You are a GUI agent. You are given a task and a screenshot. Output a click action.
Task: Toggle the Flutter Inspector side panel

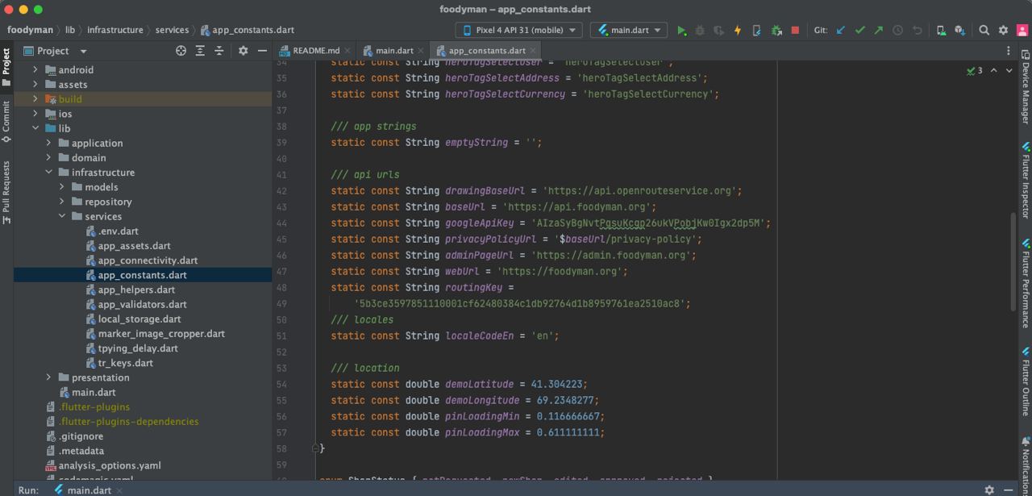click(x=1026, y=181)
